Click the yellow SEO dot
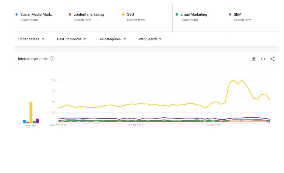This screenshot has width=284, height=173. [123, 14]
